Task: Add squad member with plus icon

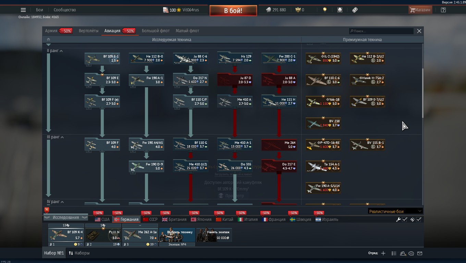Action: (383, 253)
